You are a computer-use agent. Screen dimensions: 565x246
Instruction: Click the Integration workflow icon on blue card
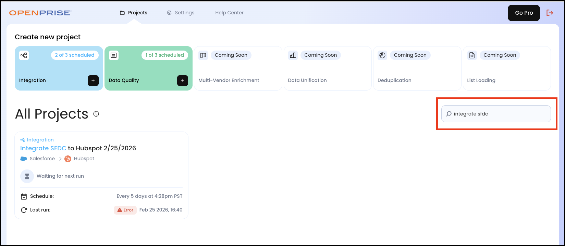24,55
